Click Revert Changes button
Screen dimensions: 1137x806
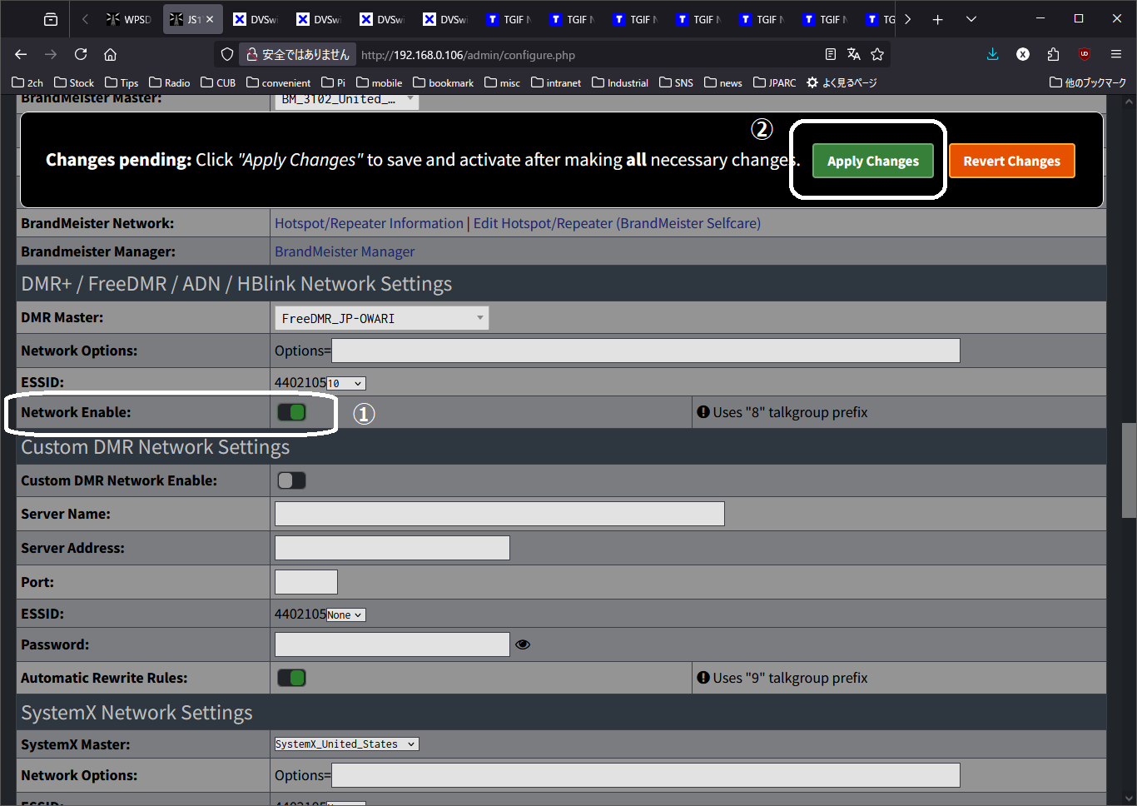click(1011, 161)
